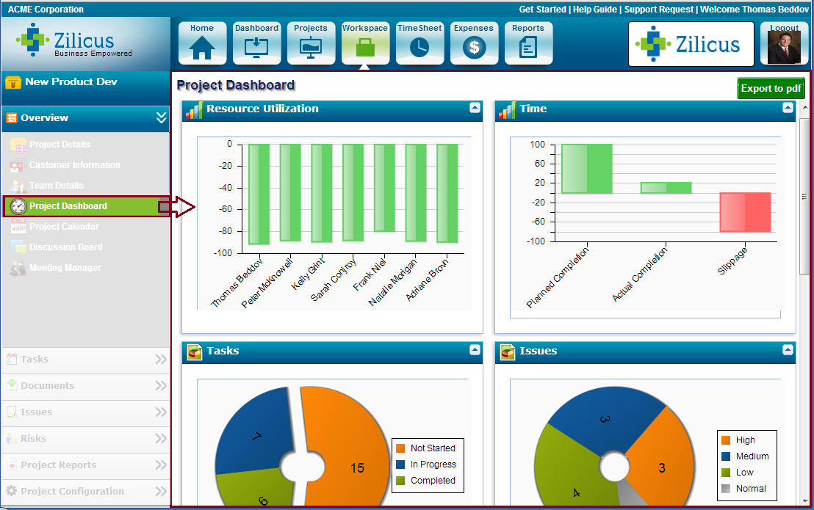The width and height of the screenshot is (814, 510).
Task: Collapse the Overview sidebar section
Action: (161, 117)
